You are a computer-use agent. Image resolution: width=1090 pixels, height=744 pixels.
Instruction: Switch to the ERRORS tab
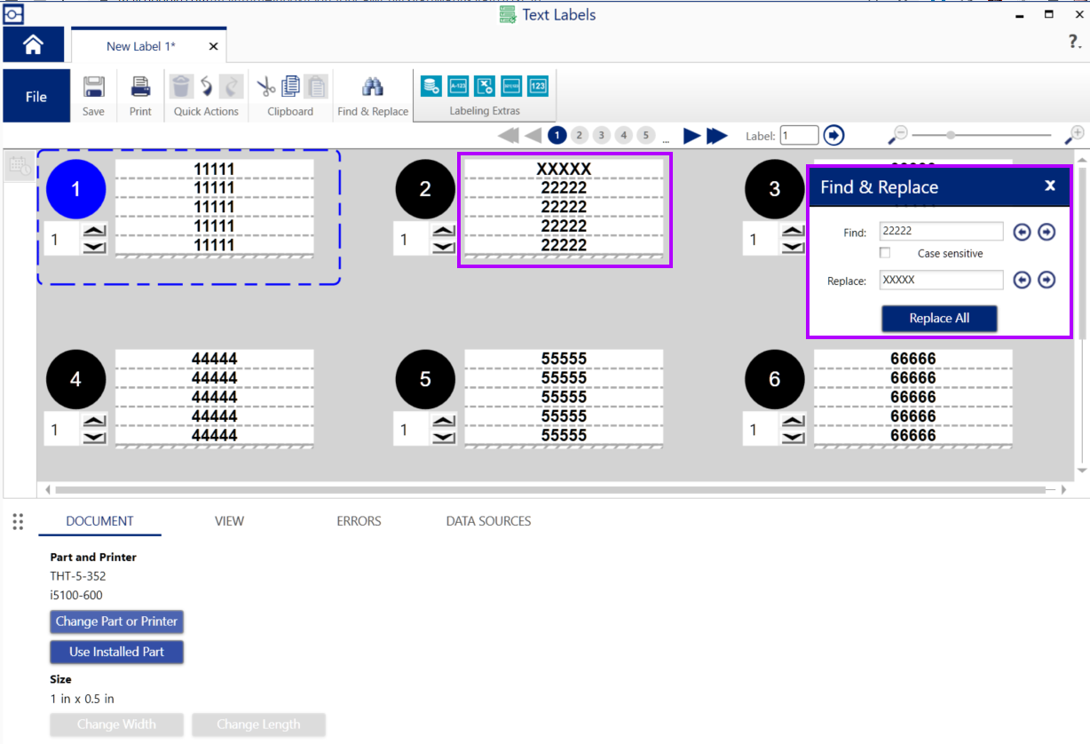(359, 521)
